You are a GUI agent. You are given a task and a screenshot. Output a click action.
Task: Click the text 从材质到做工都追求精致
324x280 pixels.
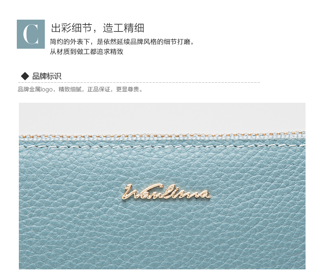(x=87, y=52)
